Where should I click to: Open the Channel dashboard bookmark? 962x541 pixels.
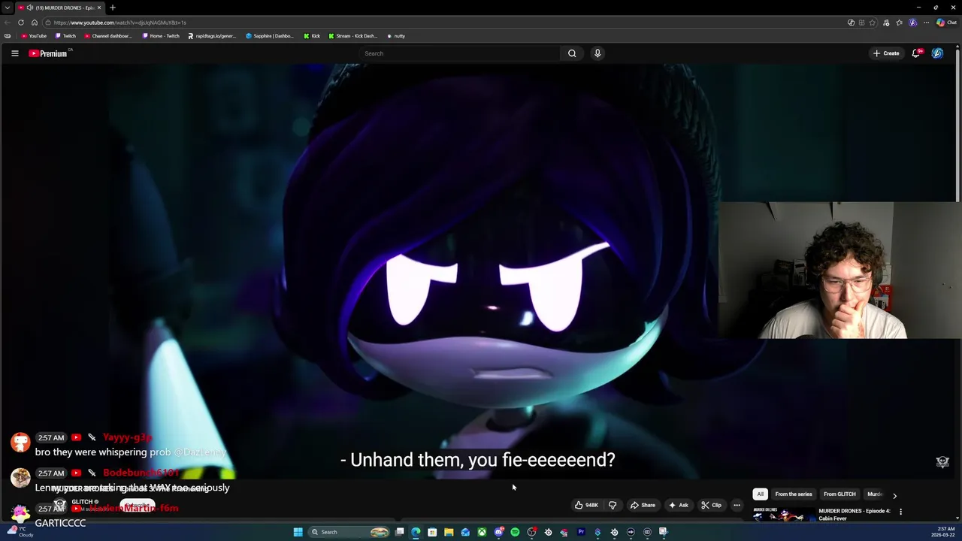(108, 36)
